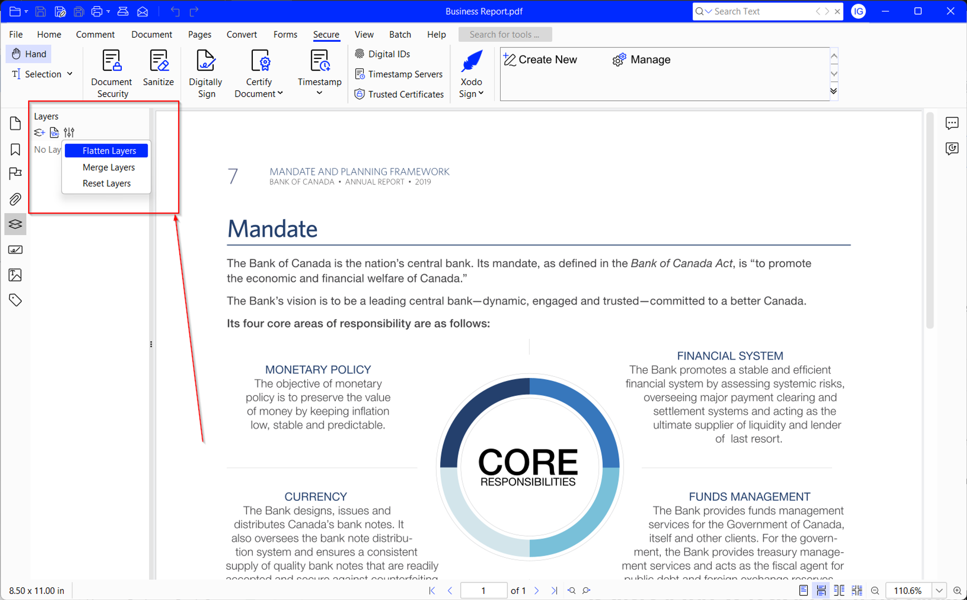Open the Bookmarks sidebar panel
The height and width of the screenshot is (600, 967).
[15, 149]
